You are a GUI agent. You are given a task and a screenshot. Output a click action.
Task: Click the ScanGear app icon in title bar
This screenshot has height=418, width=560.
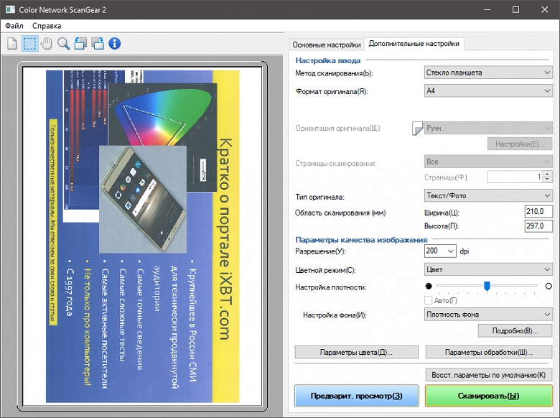click(10, 9)
